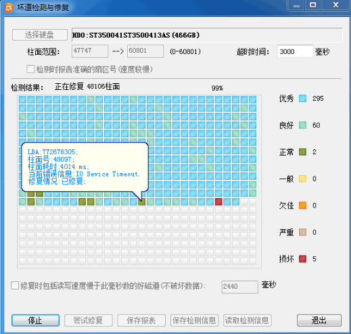Click the yellow 一般 legend swatch
This screenshot has height=334, width=351.
(302, 178)
